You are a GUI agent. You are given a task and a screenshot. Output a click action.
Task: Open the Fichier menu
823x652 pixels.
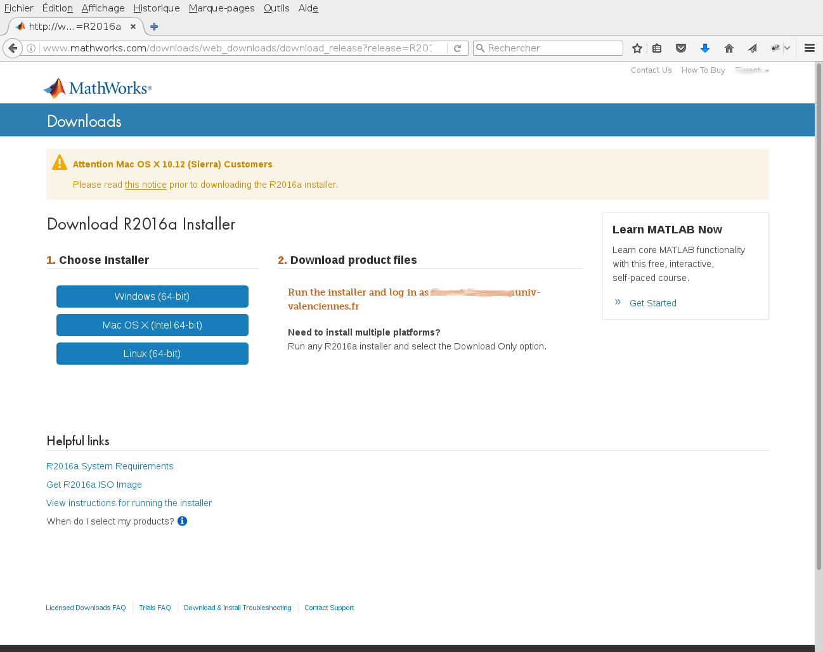(19, 8)
